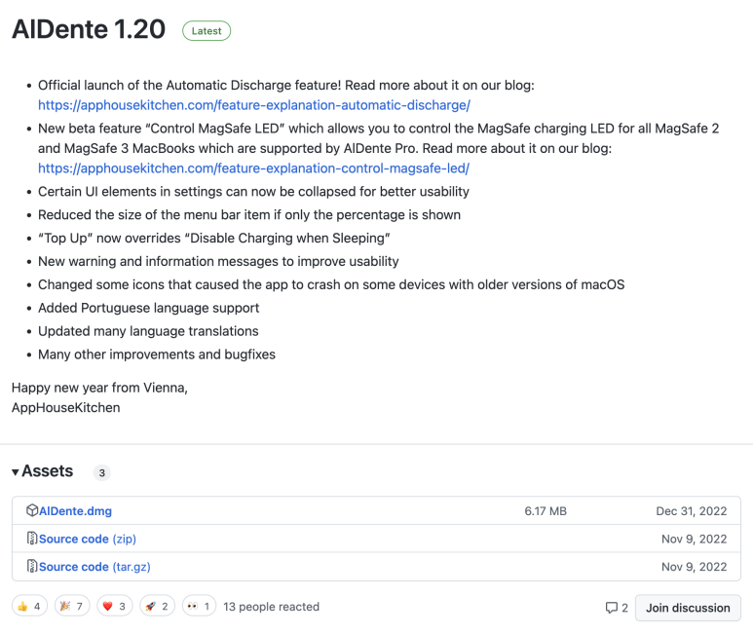Click the Nov 9, 2022 date of Source code (zip)
Viewport: 753px width, 634px height.
(x=695, y=539)
